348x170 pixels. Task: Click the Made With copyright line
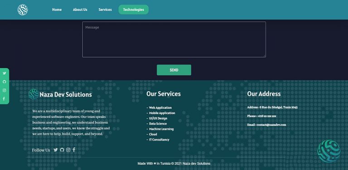point(174,164)
